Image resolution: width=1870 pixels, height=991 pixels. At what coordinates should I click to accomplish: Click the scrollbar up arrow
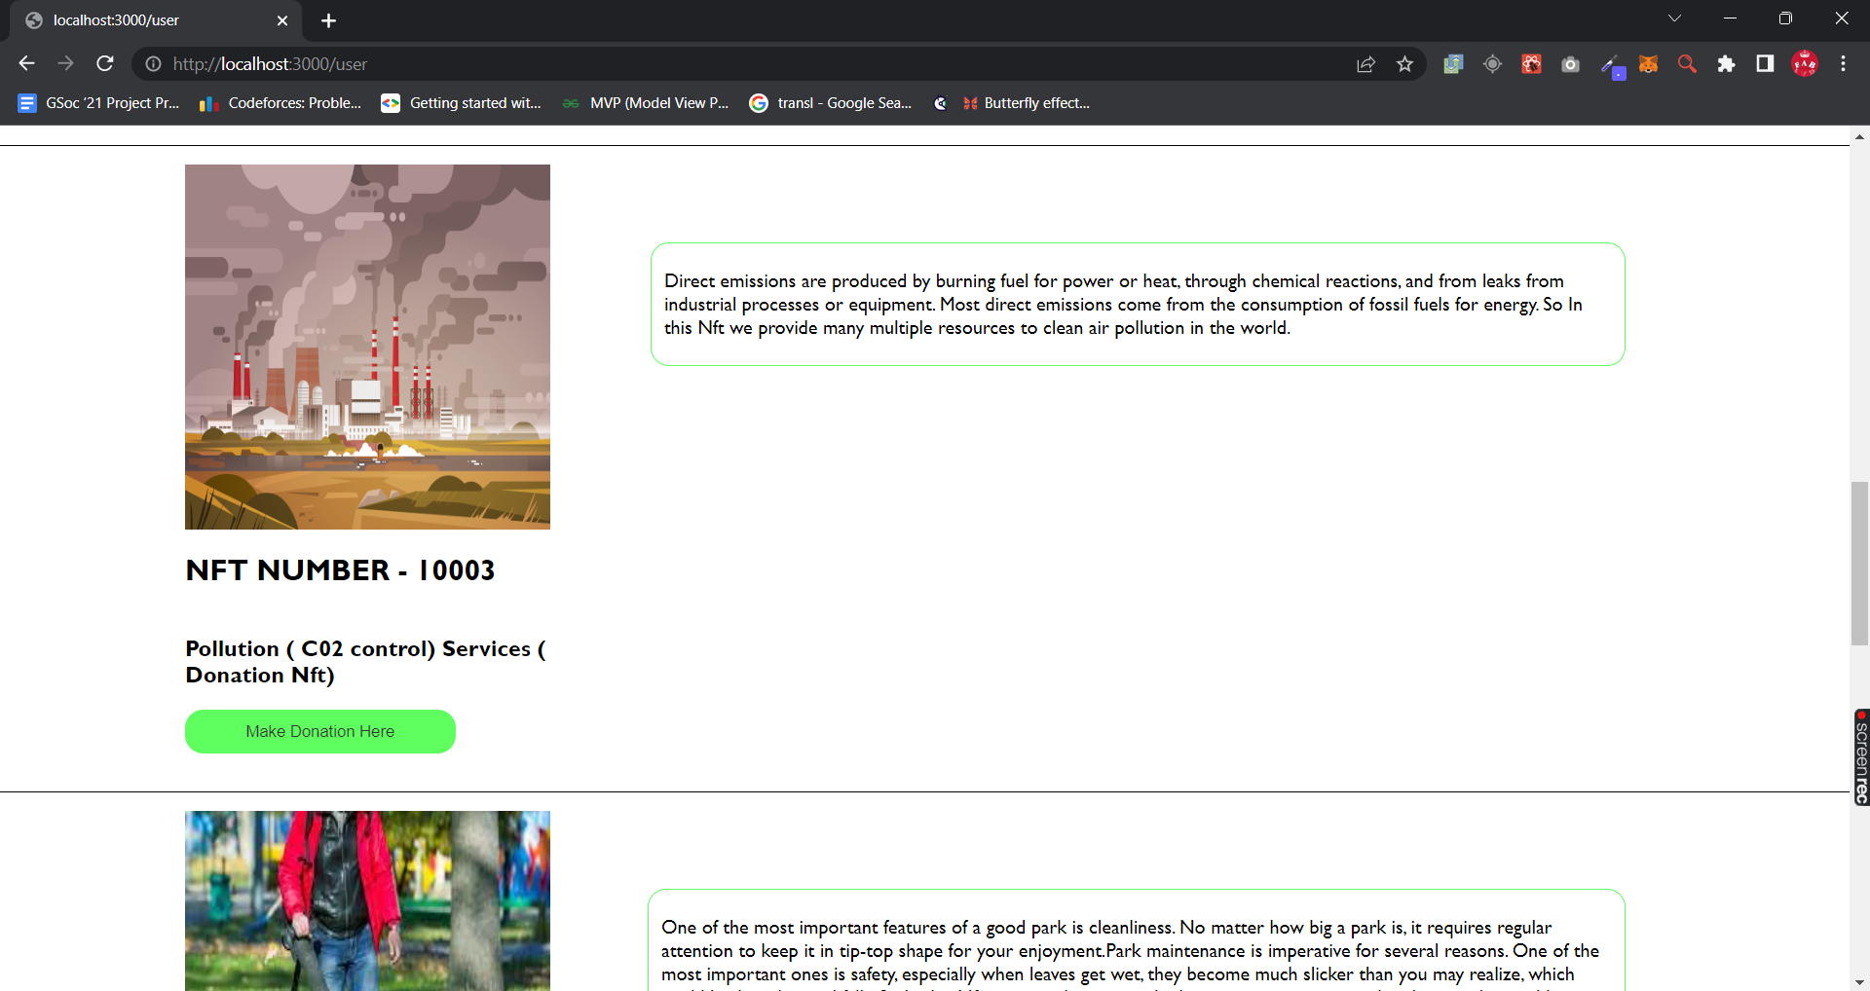pyautogui.click(x=1859, y=136)
